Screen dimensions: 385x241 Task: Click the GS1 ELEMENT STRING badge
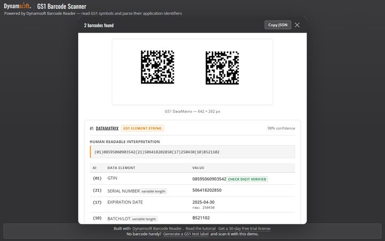tap(142, 129)
